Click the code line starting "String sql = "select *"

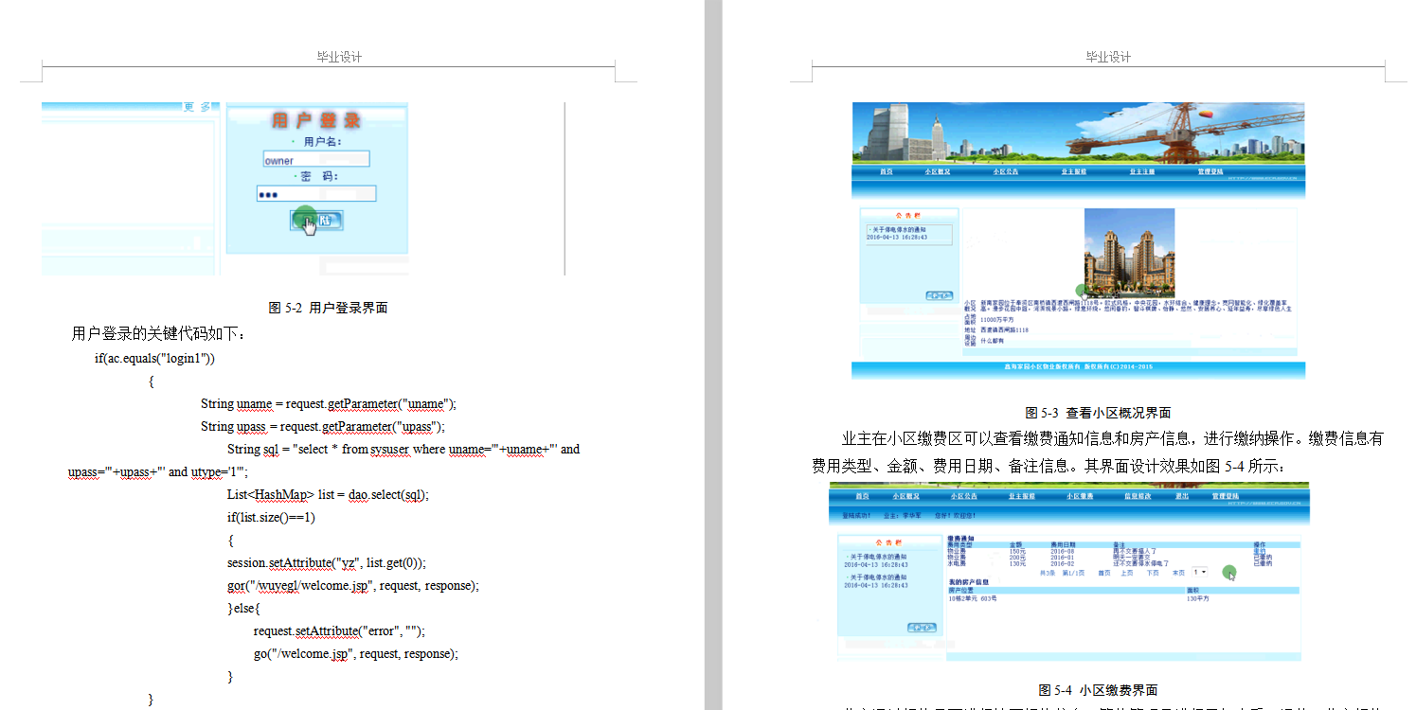(x=403, y=449)
